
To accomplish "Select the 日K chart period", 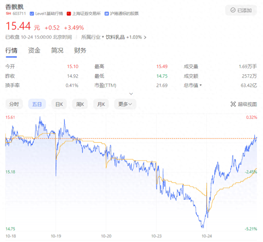I will (59, 104).
